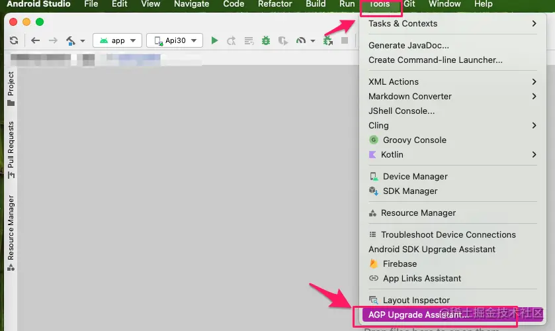
Task: Open the Pull Requests tool window tab
Action: pyautogui.click(x=11, y=150)
